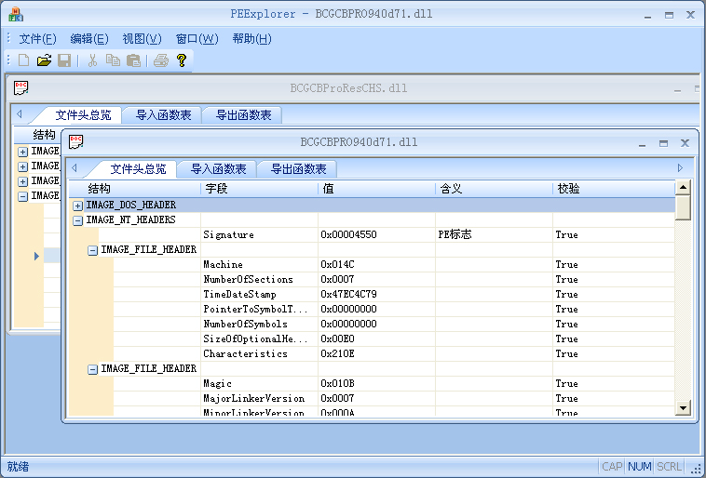Viewport: 706px width, 478px height.
Task: Switch to 导出函数表 tab in BCGCBPRO940d71.dll window
Action: click(x=298, y=169)
